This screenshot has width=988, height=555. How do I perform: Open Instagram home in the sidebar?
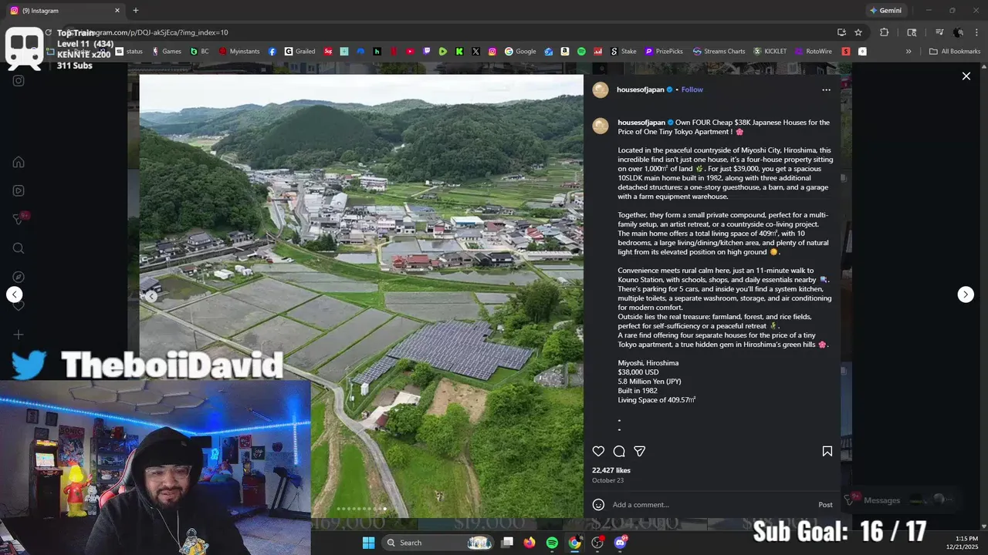pos(19,162)
